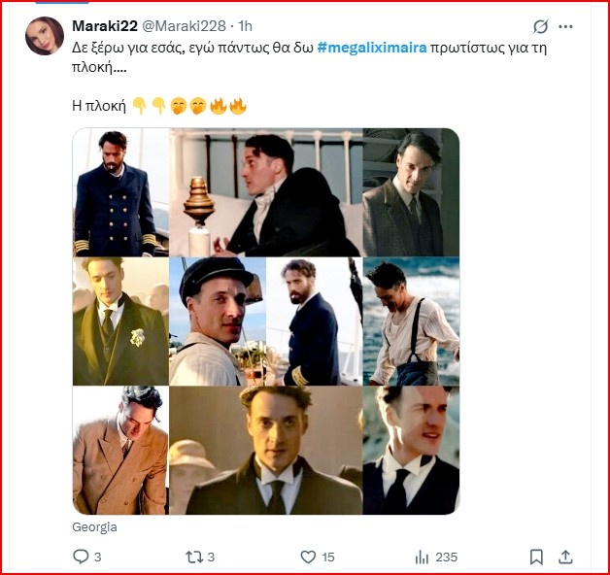This screenshot has height=575, width=610.
Task: View the navy uniform photo with gold buttons
Action: pyautogui.click(x=120, y=191)
